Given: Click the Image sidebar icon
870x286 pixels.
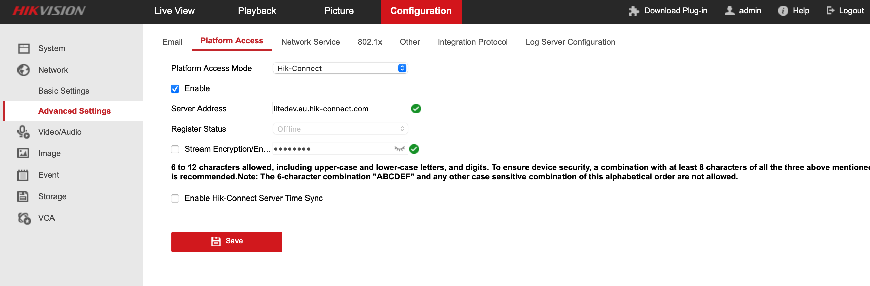Looking at the screenshot, I should coord(23,153).
